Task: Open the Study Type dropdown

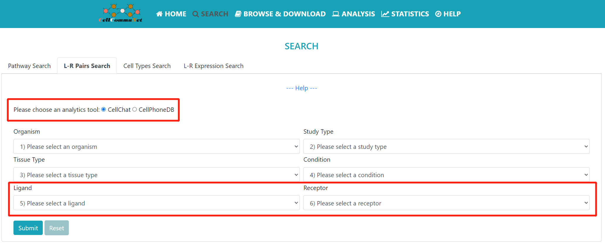Action: 446,147
